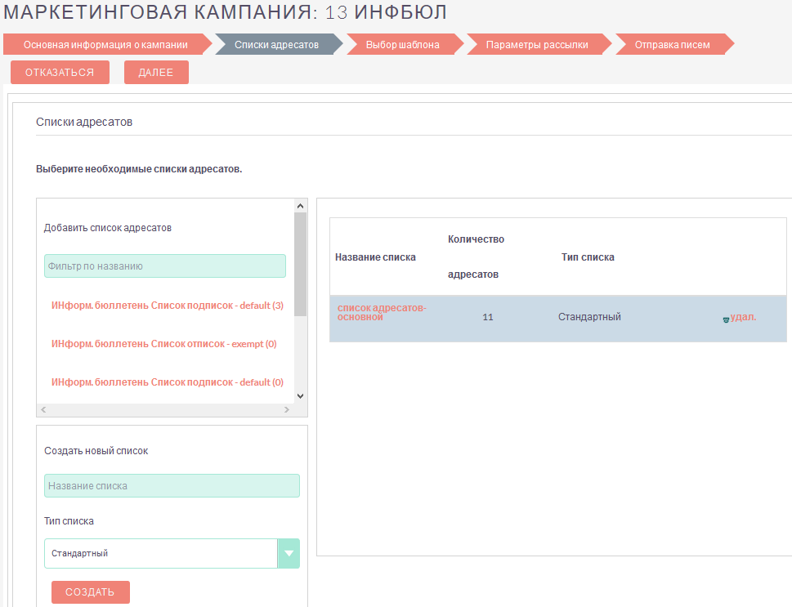Click the scrollbar down arrow in the lists panel
This screenshot has height=607, width=792.
300,395
